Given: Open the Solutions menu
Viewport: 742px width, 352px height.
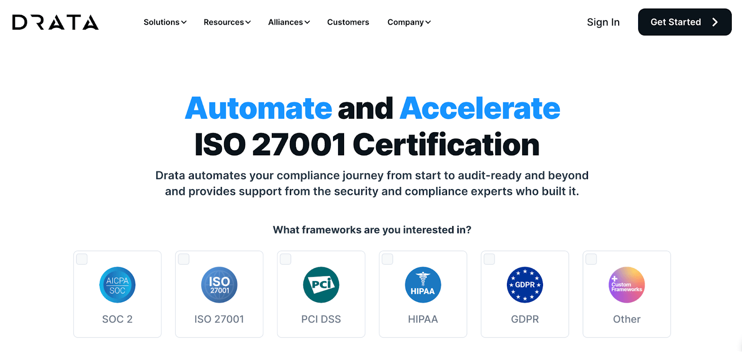Looking at the screenshot, I should 165,22.
